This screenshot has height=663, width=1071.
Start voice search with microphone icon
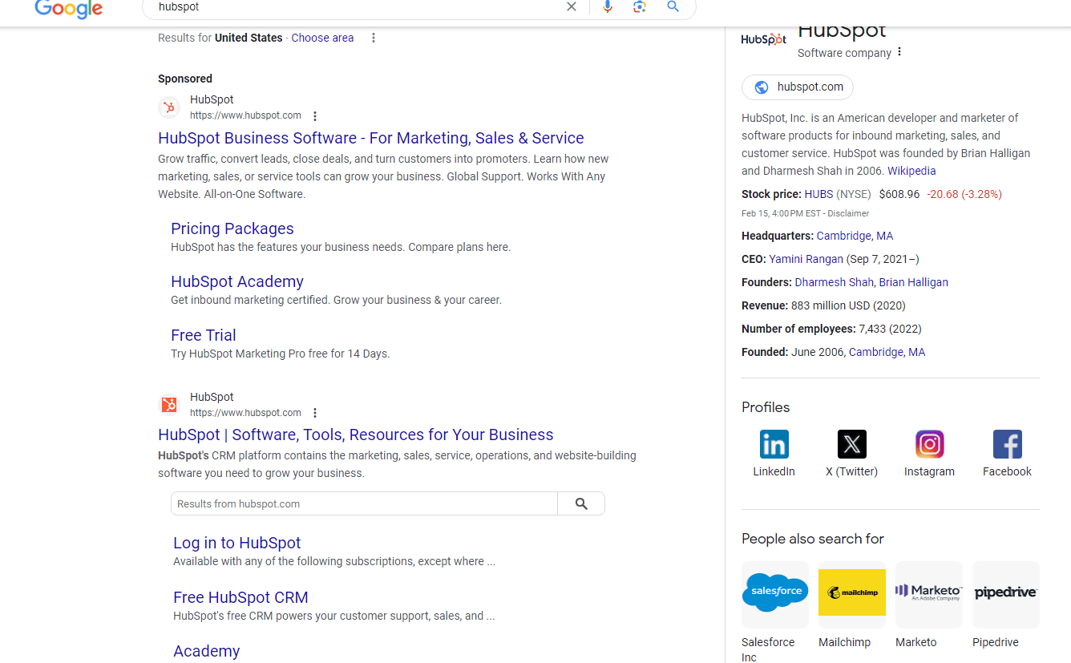pos(608,7)
